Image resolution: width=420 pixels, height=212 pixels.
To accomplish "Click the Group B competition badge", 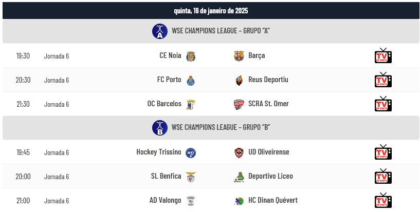I will click(x=160, y=127).
